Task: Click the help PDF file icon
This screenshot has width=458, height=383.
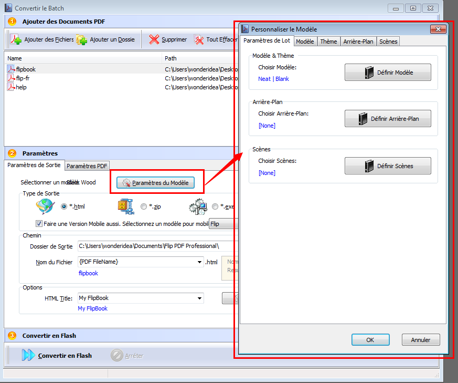Action: tap(11, 87)
